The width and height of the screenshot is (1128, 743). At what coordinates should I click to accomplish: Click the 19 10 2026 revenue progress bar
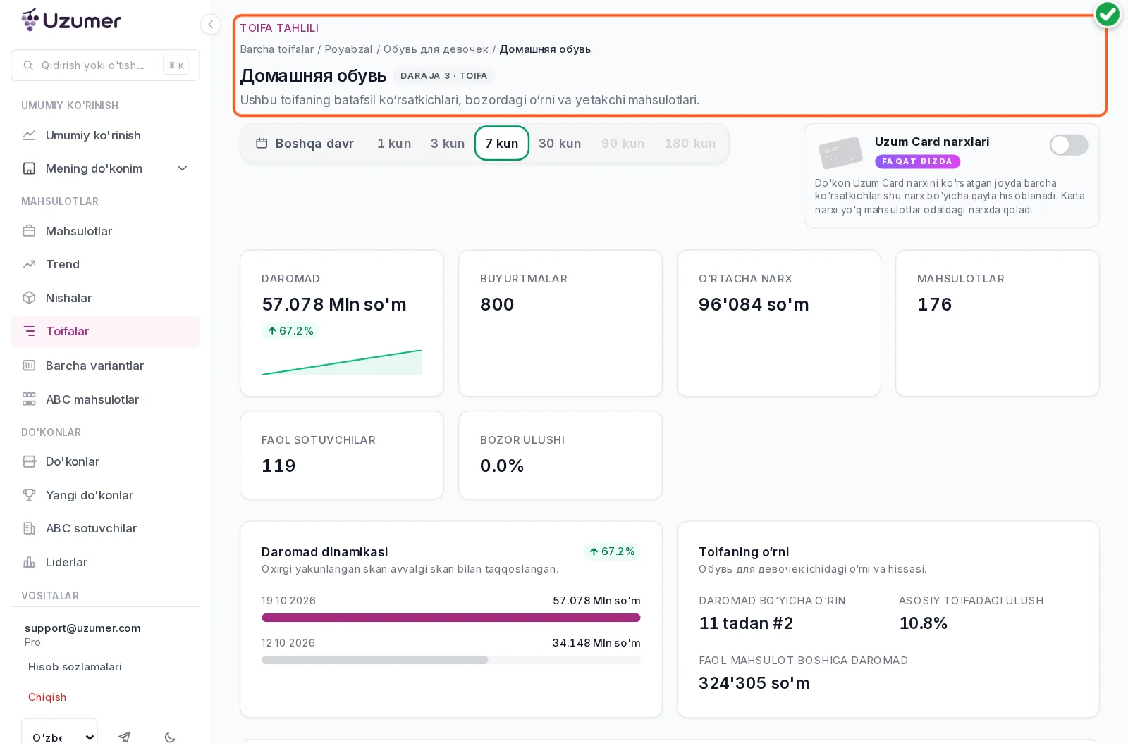coord(451,618)
